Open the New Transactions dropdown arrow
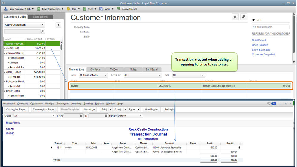Image resolution: width=297 pixels, height=167 pixels. [x=62, y=9]
